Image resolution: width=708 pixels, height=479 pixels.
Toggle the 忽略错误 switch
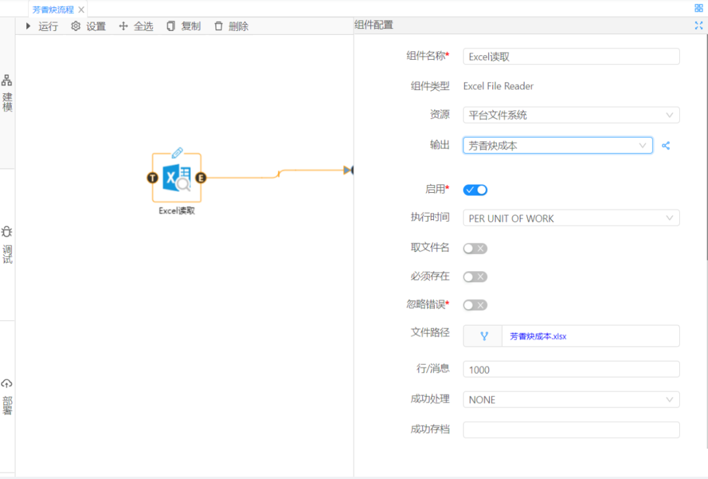pyautogui.click(x=475, y=305)
